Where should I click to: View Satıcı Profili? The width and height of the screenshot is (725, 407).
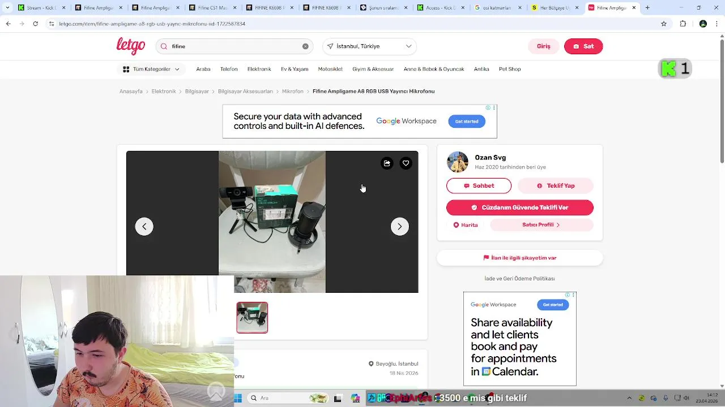[x=541, y=225]
